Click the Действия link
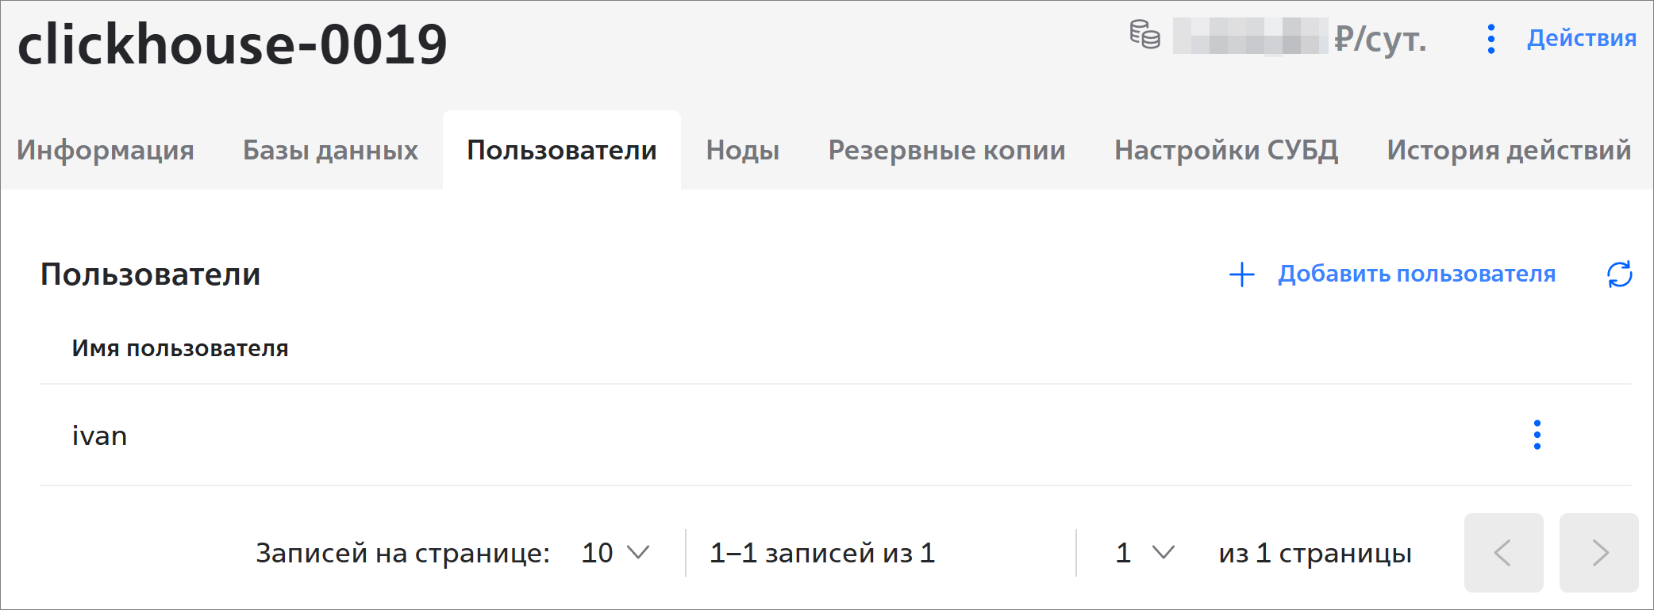 click(x=1582, y=38)
